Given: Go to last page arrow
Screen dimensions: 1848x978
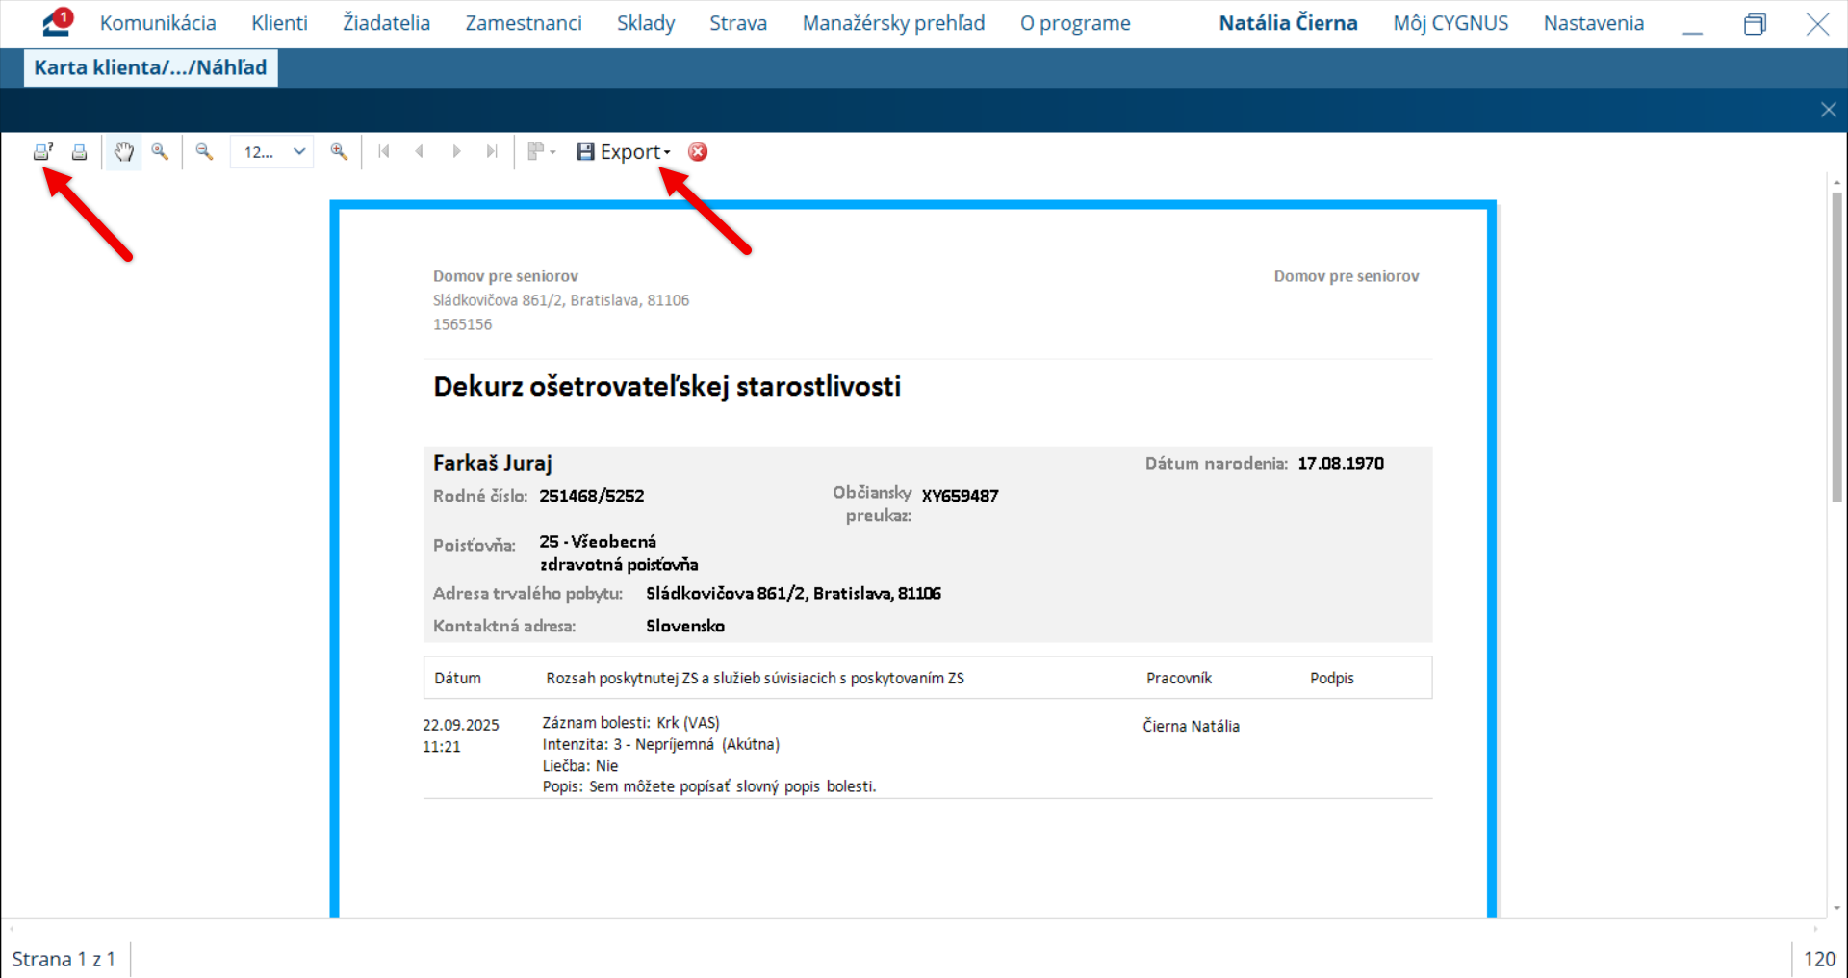Looking at the screenshot, I should pos(492,152).
